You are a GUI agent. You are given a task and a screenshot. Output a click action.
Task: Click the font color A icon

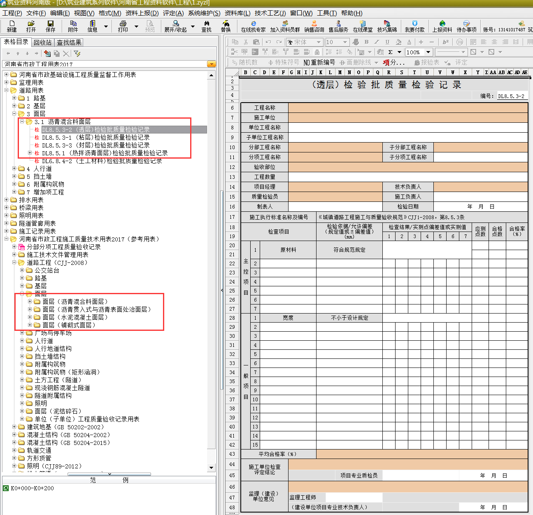coord(409,42)
